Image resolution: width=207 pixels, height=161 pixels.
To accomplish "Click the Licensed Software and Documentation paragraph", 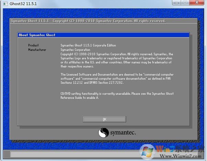I will [117, 78].
